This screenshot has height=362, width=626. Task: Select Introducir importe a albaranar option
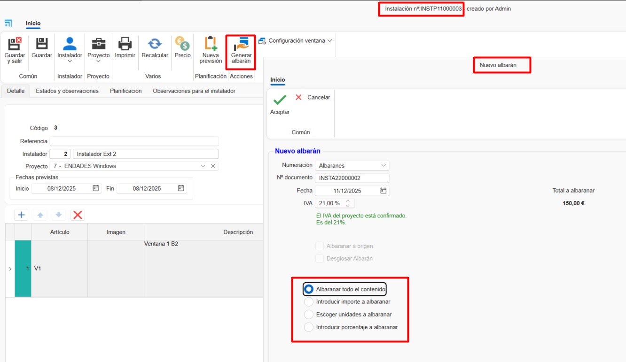(309, 302)
